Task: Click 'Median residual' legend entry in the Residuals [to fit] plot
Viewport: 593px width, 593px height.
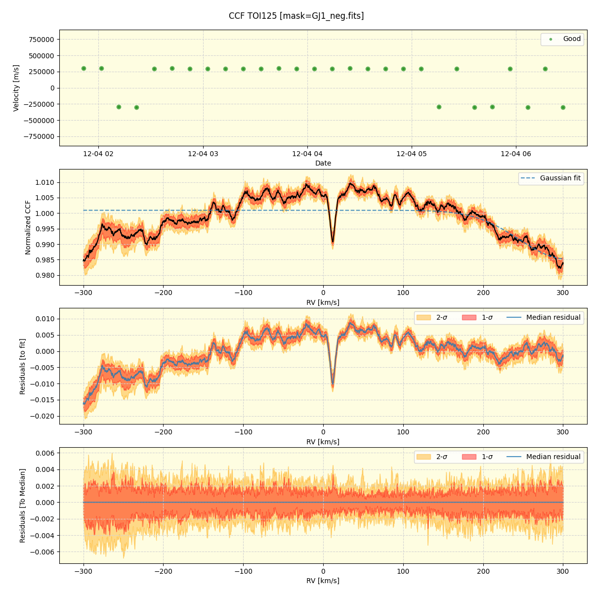Action: (x=544, y=318)
